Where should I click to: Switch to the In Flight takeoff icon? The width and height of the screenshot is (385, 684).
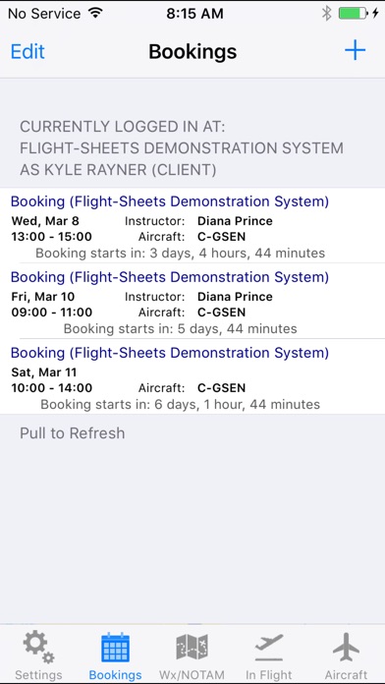point(268,648)
